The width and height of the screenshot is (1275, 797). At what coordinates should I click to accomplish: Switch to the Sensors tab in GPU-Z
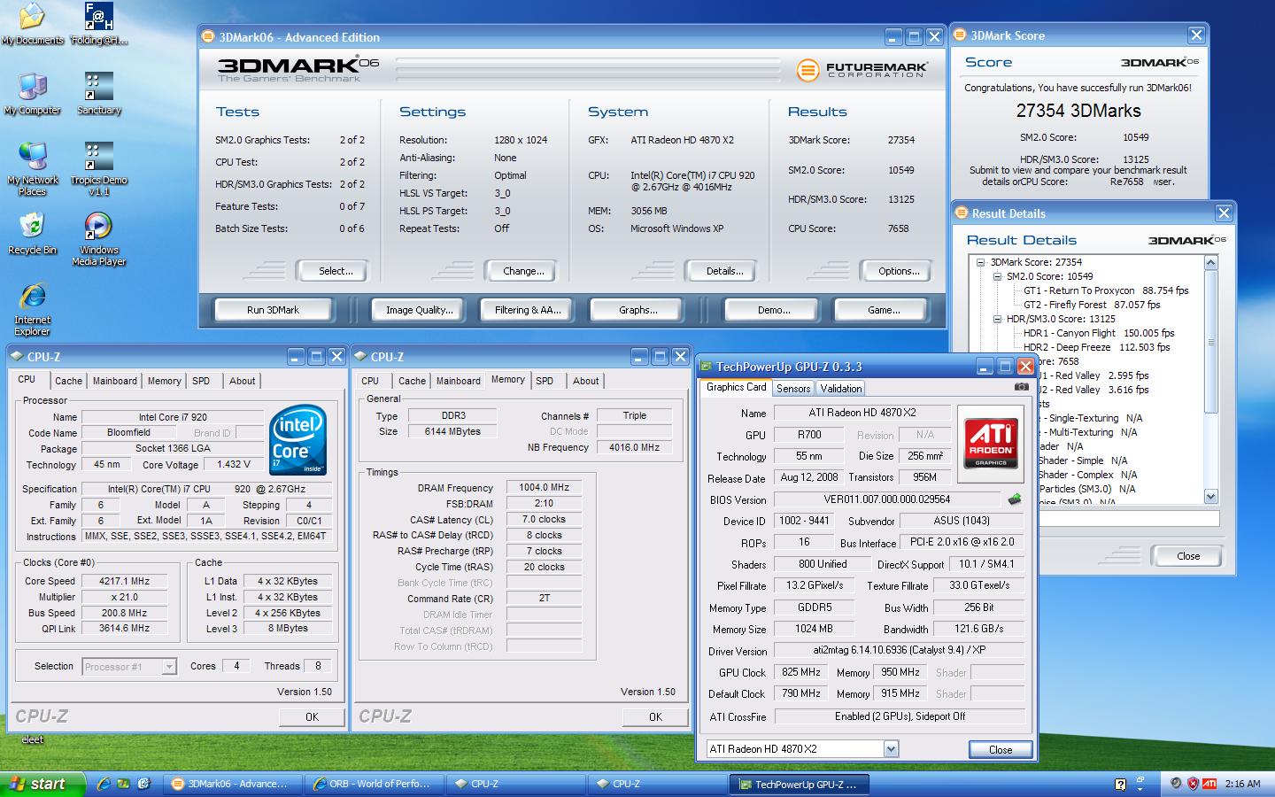(793, 389)
